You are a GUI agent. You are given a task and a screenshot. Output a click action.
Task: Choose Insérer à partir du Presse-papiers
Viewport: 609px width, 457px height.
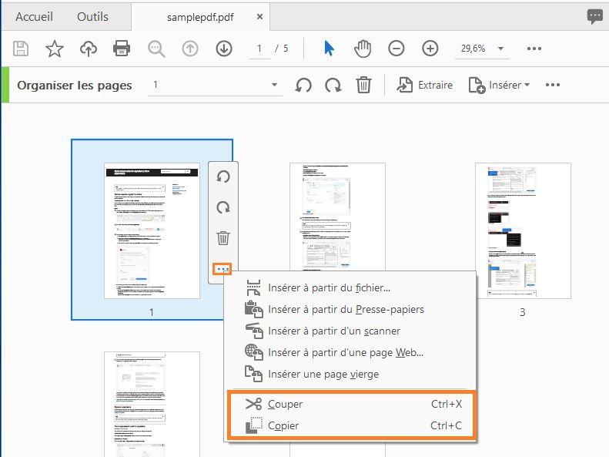350,309
